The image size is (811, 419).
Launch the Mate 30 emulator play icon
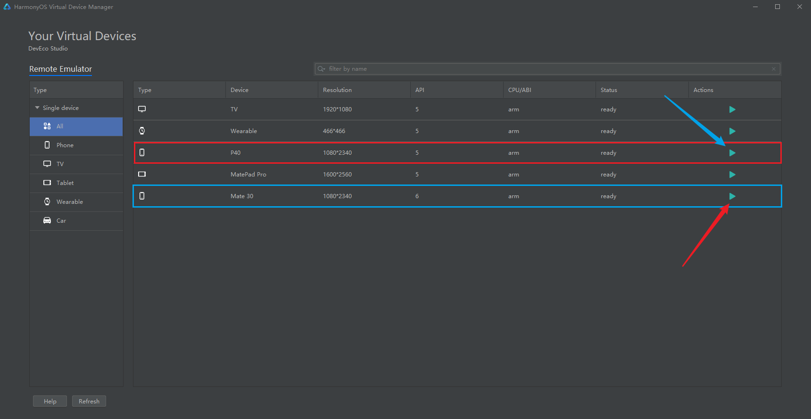point(732,196)
